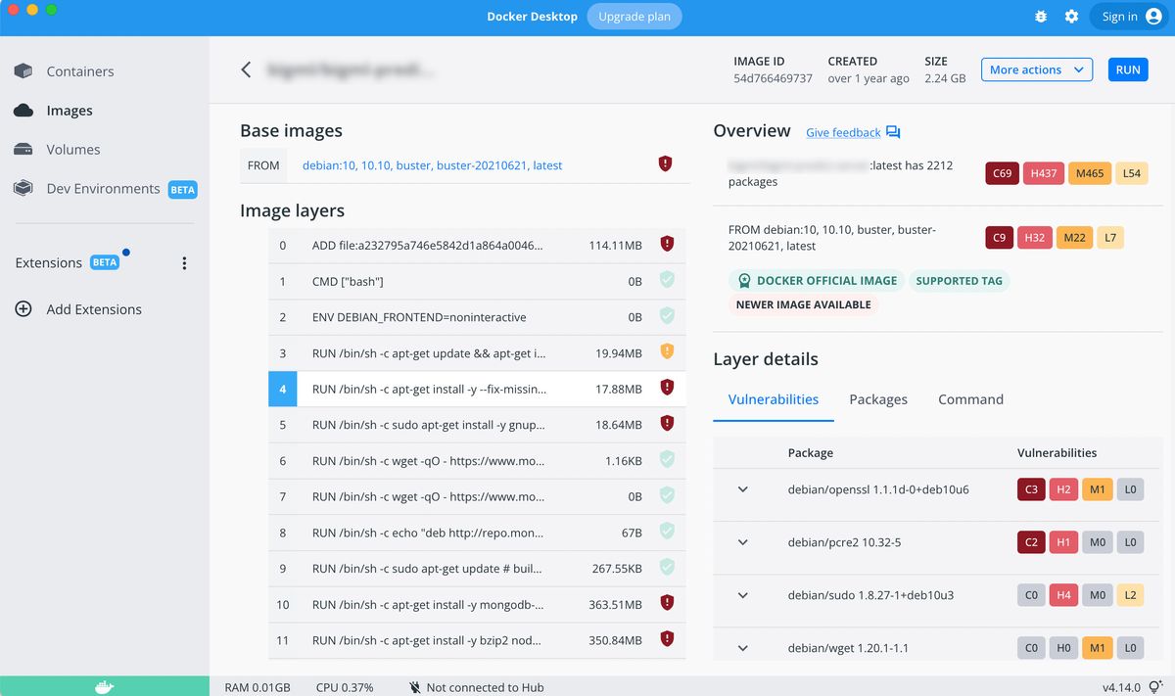Screen dimensions: 1175x696
Task: Click the H32 badge for the debian base image
Action: point(1035,237)
